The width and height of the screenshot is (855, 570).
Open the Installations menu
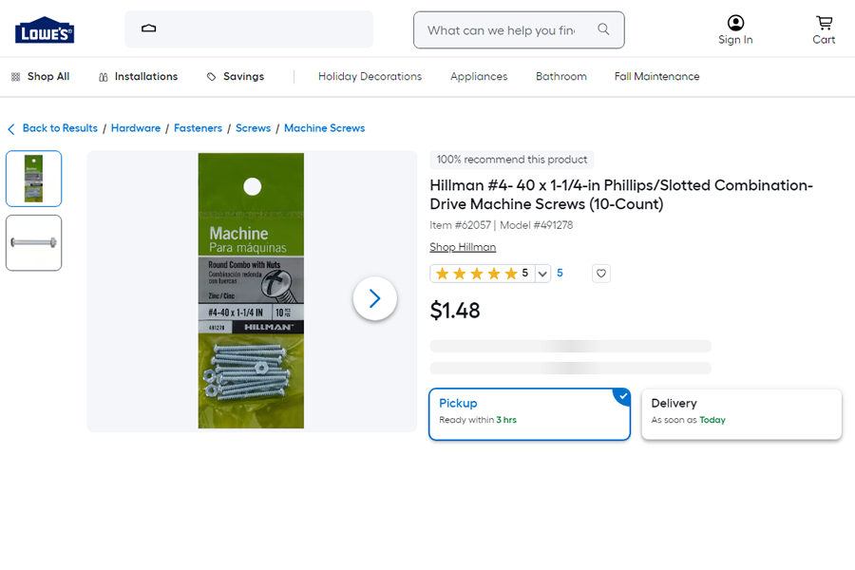point(146,76)
